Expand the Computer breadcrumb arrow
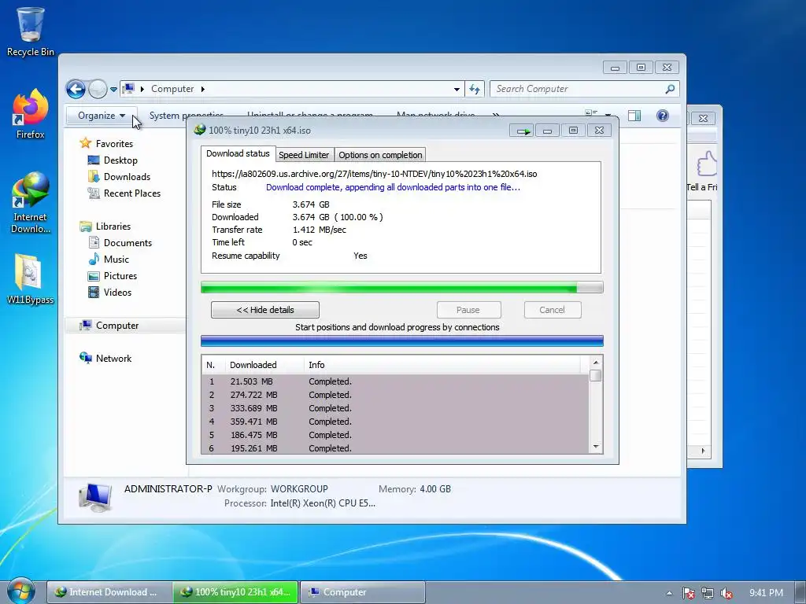 203,89
